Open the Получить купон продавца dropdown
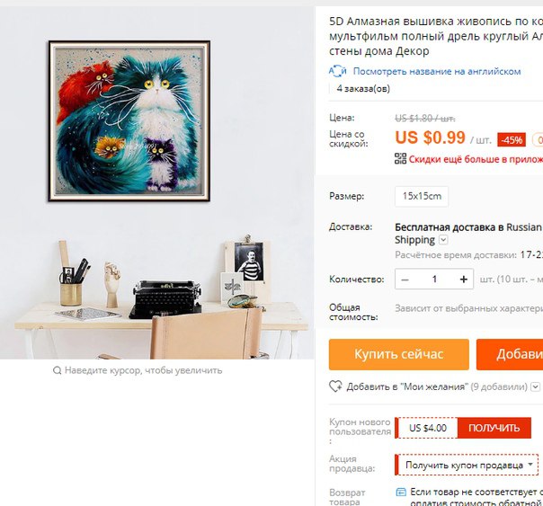Image resolution: width=543 pixels, height=506 pixels. coord(467,465)
